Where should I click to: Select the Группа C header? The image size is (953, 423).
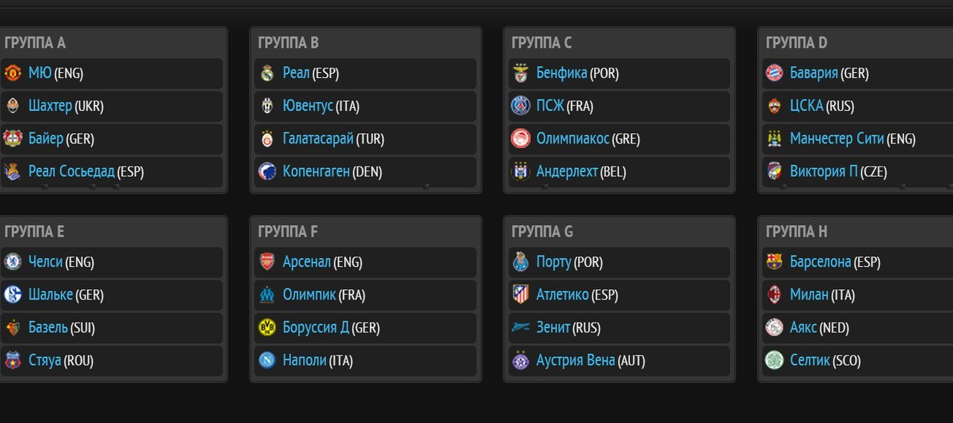pos(541,42)
